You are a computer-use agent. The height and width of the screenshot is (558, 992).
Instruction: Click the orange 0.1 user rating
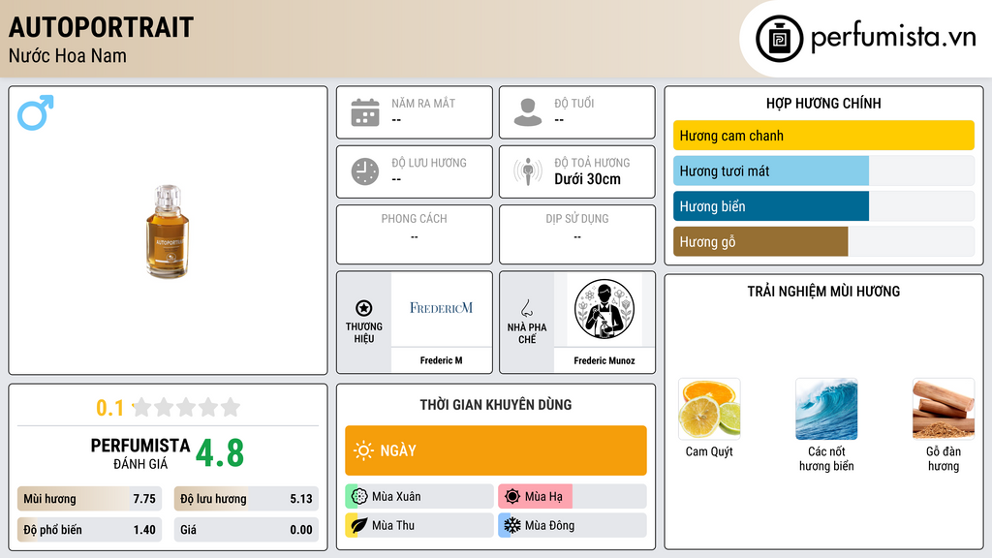[x=110, y=408]
